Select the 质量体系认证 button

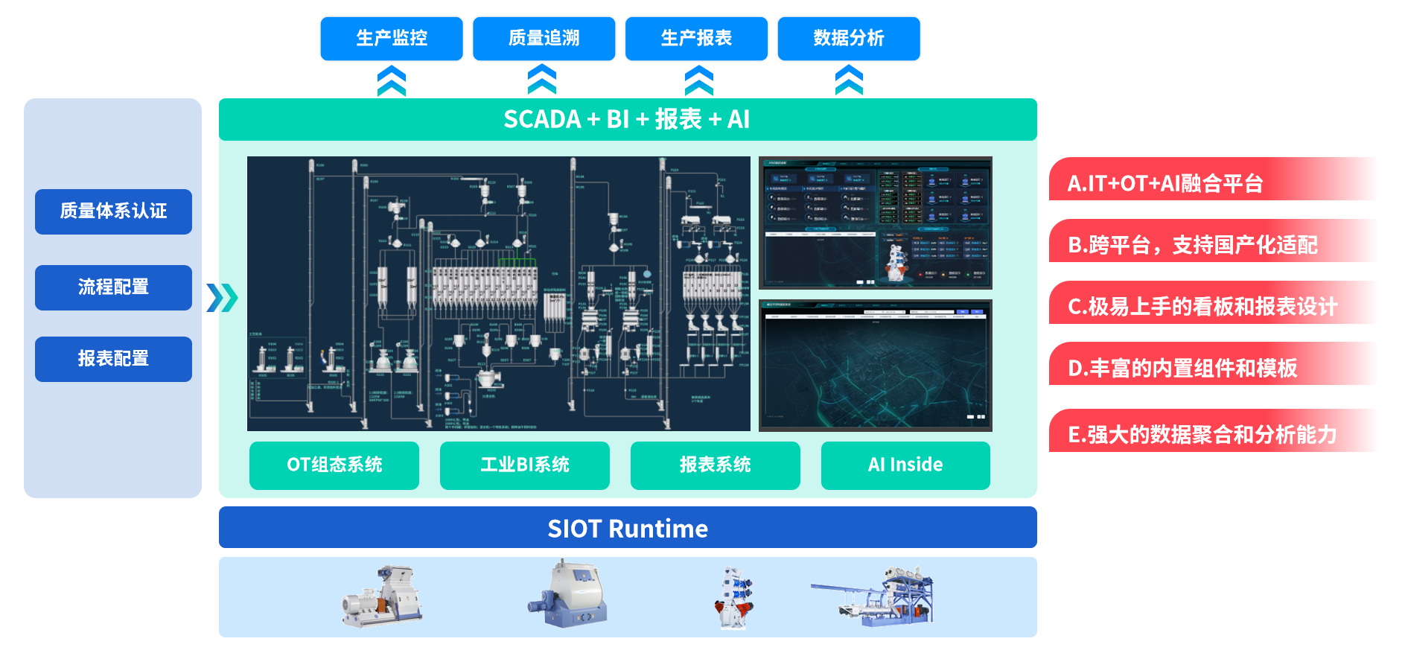[x=113, y=211]
